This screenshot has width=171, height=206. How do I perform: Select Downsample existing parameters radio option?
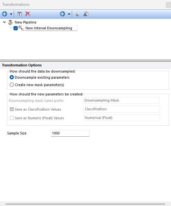pos(12,77)
